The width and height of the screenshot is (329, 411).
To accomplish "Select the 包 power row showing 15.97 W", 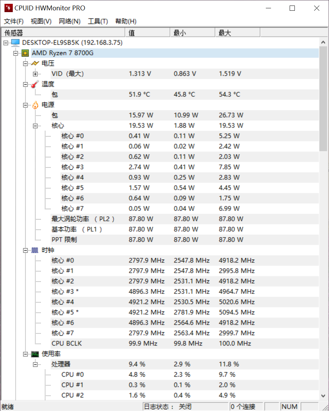I will click(185, 115).
